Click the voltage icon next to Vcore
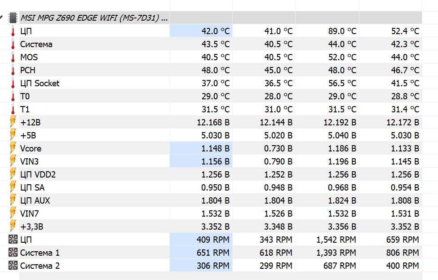This screenshot has height=280, width=438. [x=13, y=148]
